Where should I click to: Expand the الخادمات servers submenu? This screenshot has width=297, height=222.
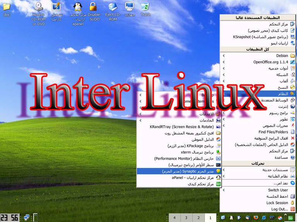pos(179,120)
